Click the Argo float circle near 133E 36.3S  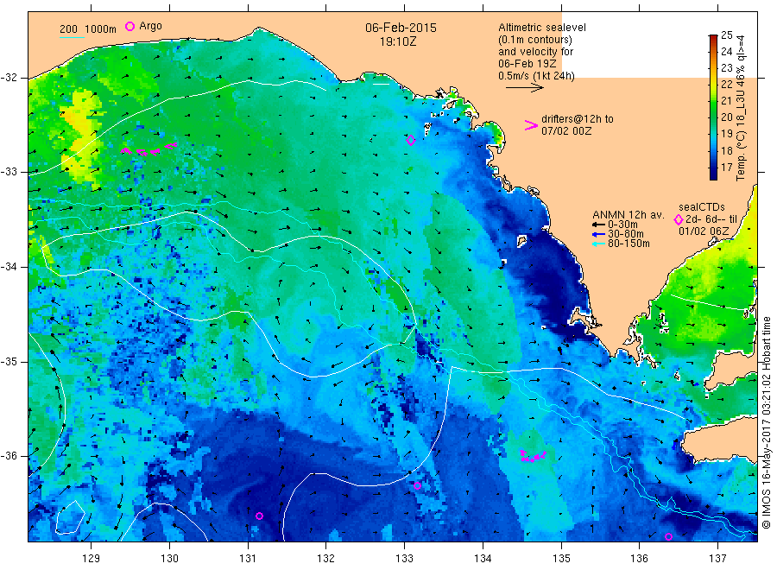click(x=417, y=485)
